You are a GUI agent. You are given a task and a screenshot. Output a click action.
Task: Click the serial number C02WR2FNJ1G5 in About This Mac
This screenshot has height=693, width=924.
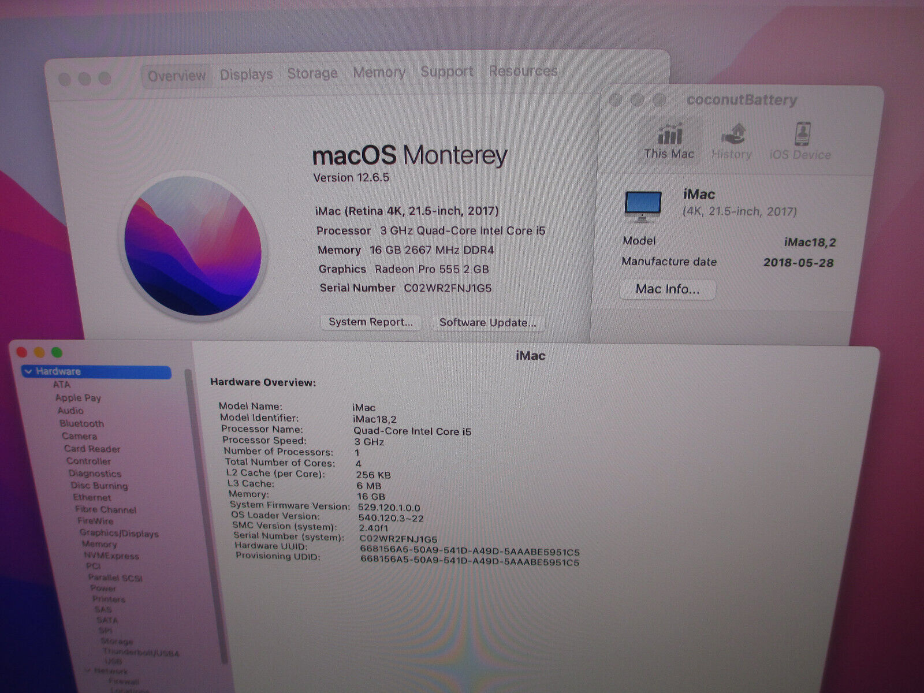pyautogui.click(x=448, y=288)
